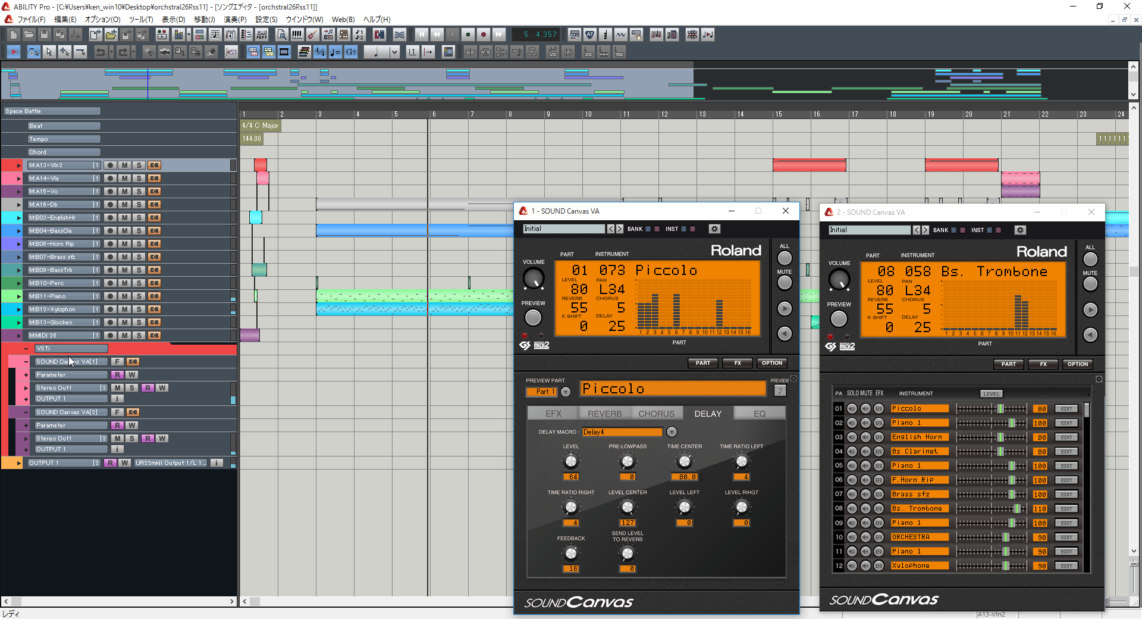The height and width of the screenshot is (619, 1142).
Task: Open edit window icon for SOUND Canvas VA[1]
Action: point(133,362)
